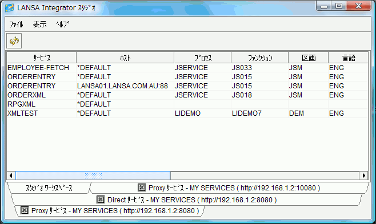376x224 pixels.
Task: Click the refresh toolbar icon
Action: [x=14, y=41]
